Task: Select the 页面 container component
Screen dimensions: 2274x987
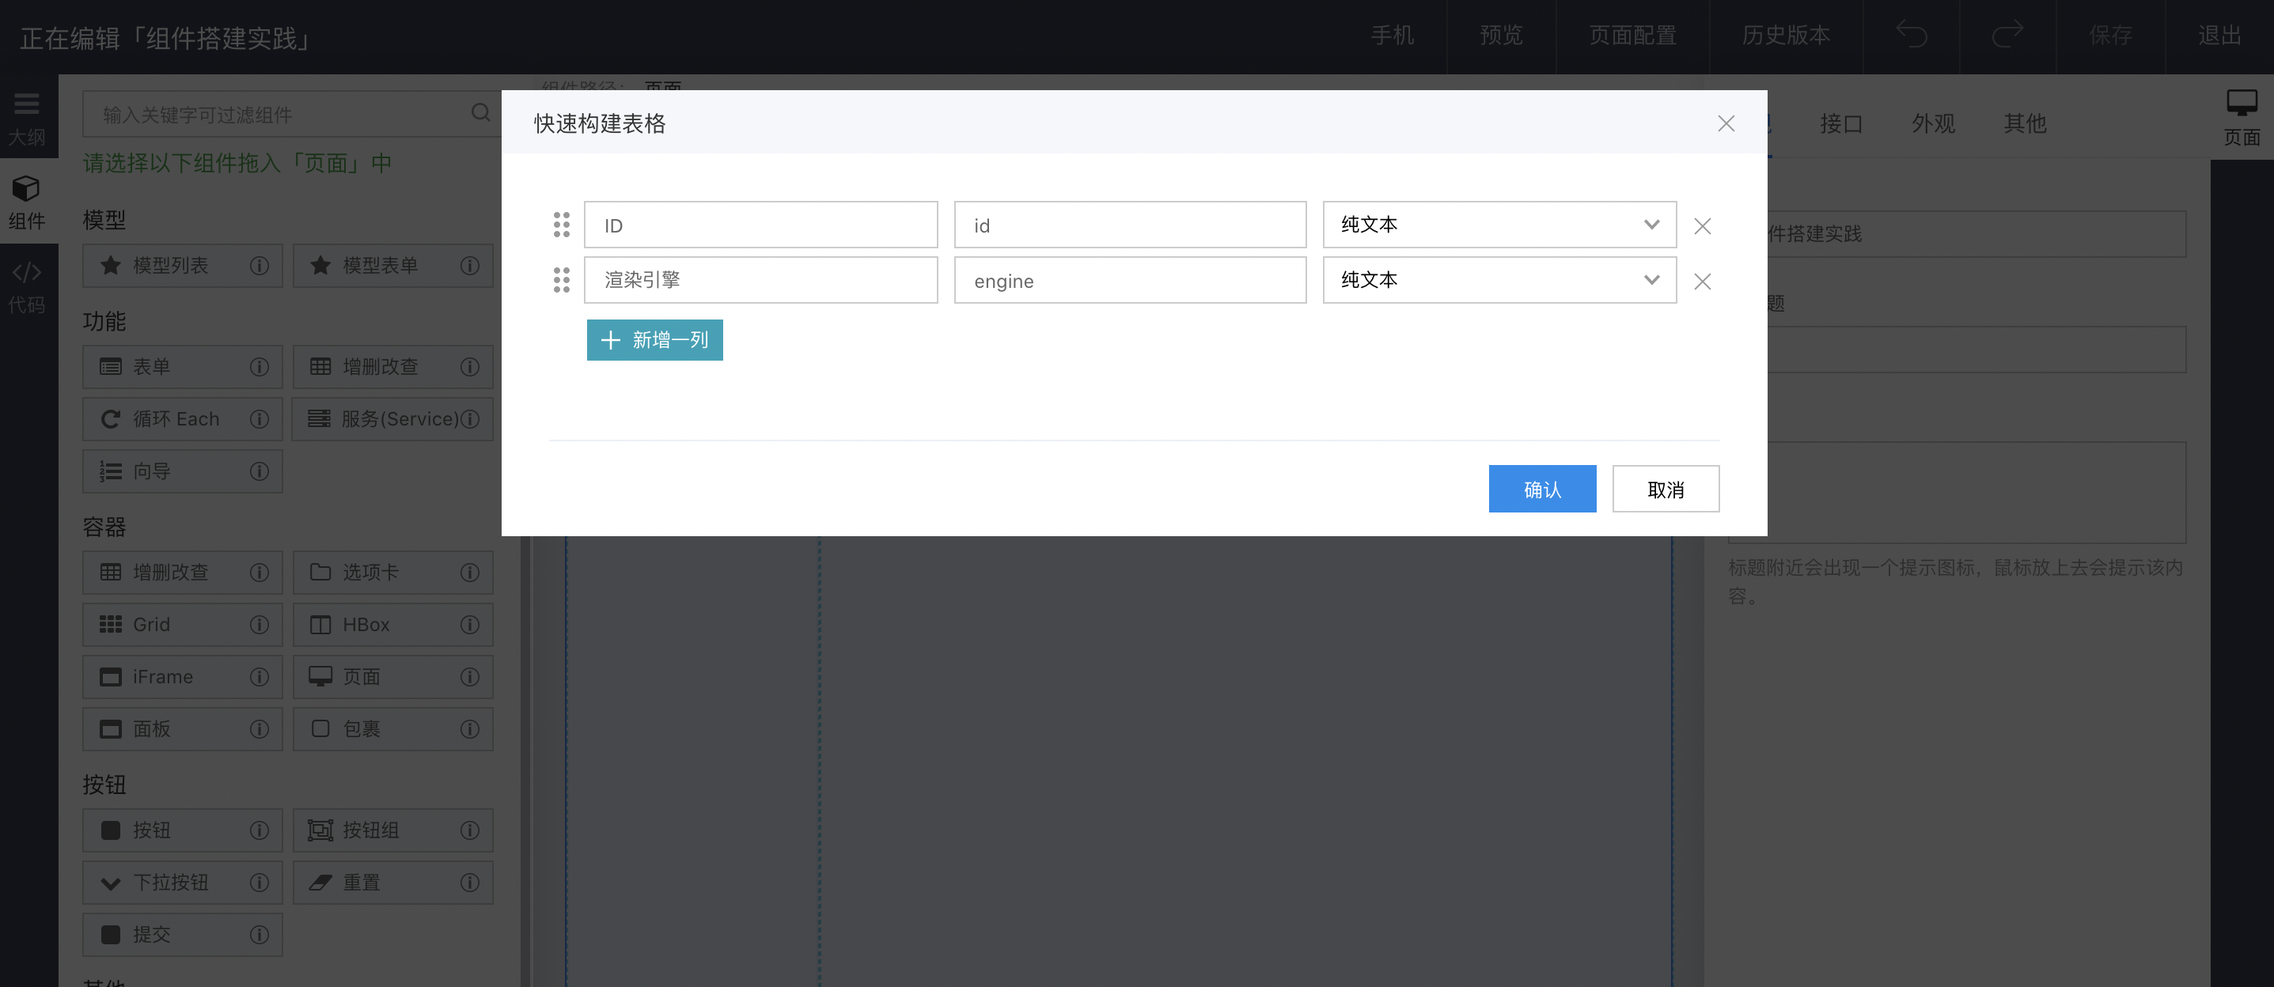Action: 392,676
